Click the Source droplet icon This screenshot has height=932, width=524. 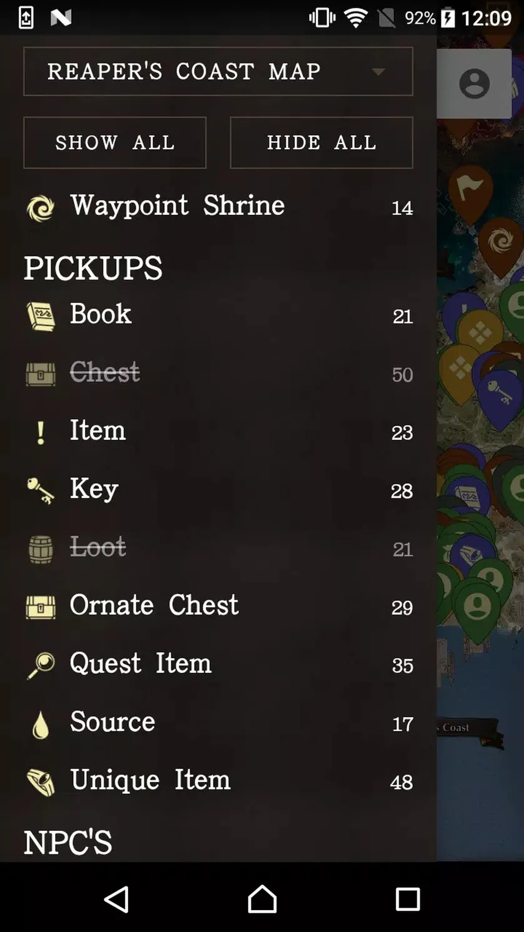pos(41,725)
